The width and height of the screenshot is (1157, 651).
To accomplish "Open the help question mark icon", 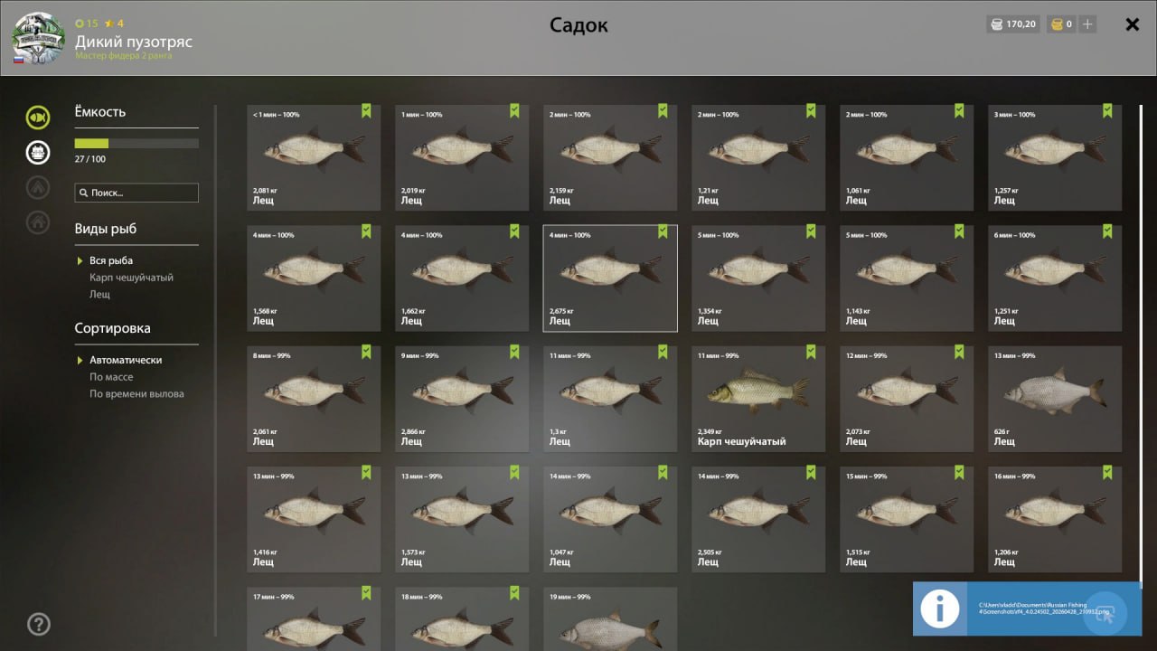I will (x=39, y=624).
